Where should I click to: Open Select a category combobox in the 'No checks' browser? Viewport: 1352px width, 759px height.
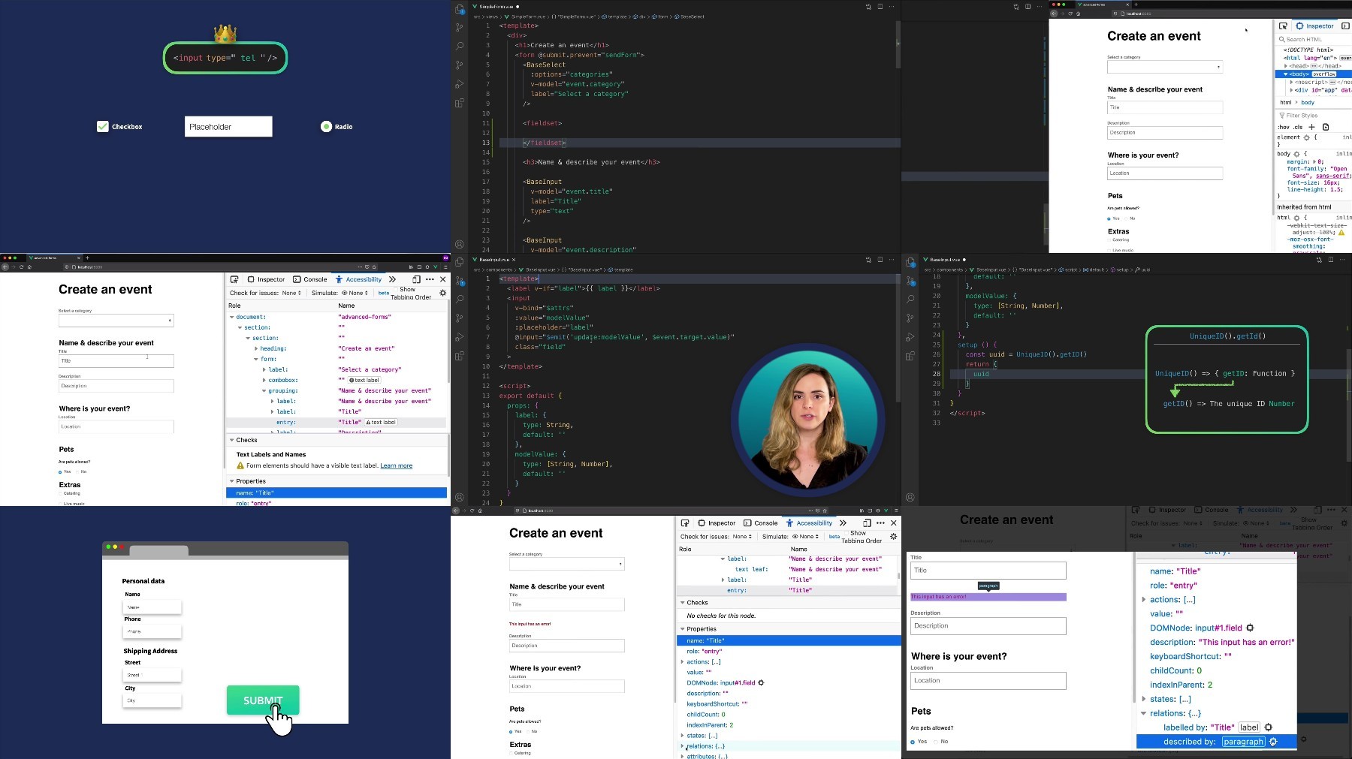pyautogui.click(x=567, y=564)
